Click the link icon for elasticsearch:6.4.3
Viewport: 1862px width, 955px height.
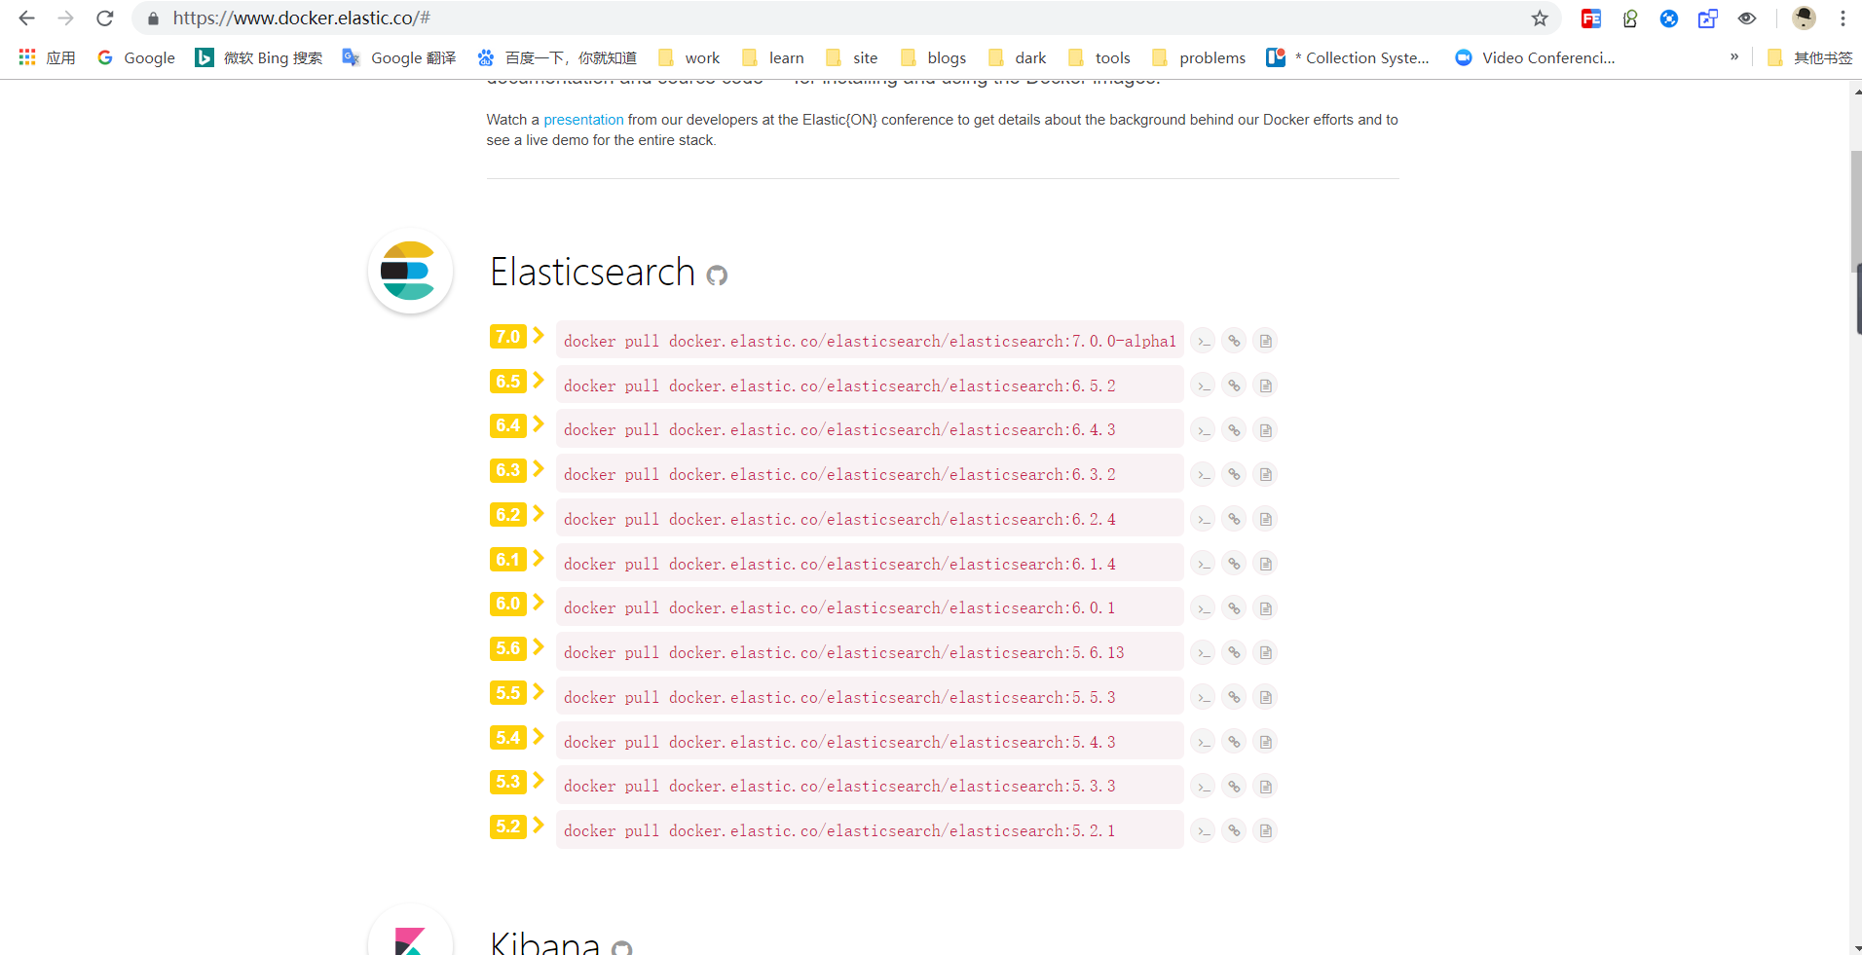point(1234,430)
